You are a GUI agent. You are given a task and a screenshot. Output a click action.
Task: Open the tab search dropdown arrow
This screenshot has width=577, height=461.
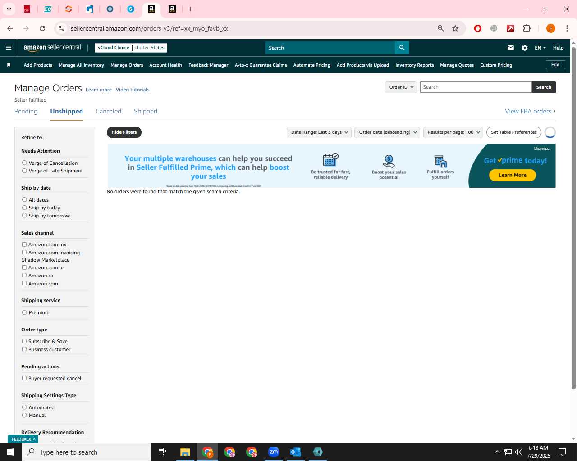tap(9, 9)
